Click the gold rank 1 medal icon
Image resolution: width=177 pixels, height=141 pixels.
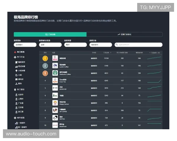[45, 58]
